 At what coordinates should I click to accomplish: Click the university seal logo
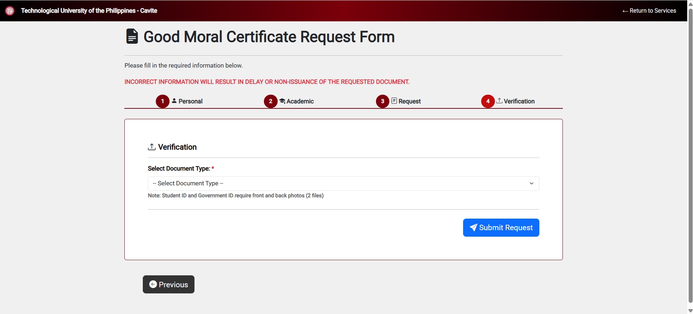pyautogui.click(x=10, y=11)
